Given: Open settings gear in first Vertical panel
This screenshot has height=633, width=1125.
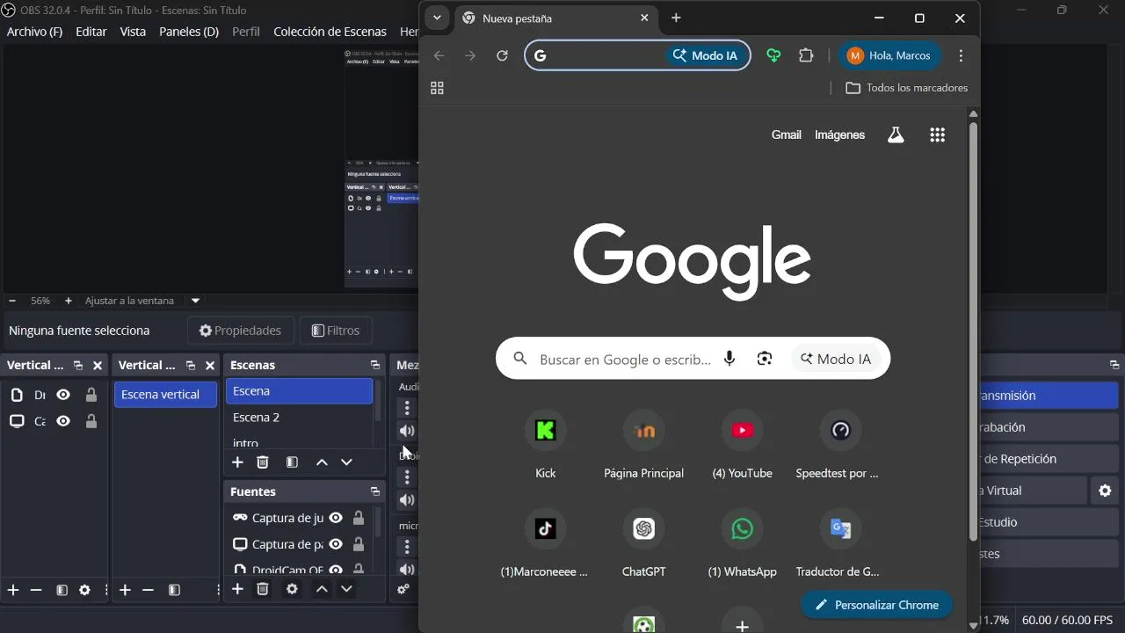Looking at the screenshot, I should coord(84,590).
